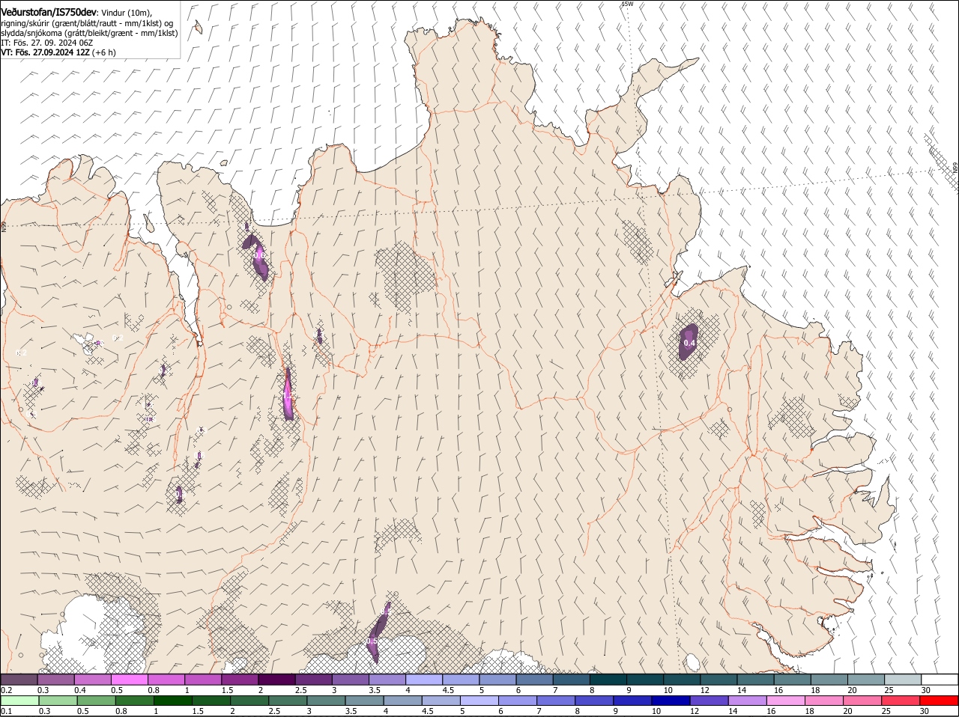
Task: Pick the 14 swatch in top legend
Action: click(x=755, y=679)
